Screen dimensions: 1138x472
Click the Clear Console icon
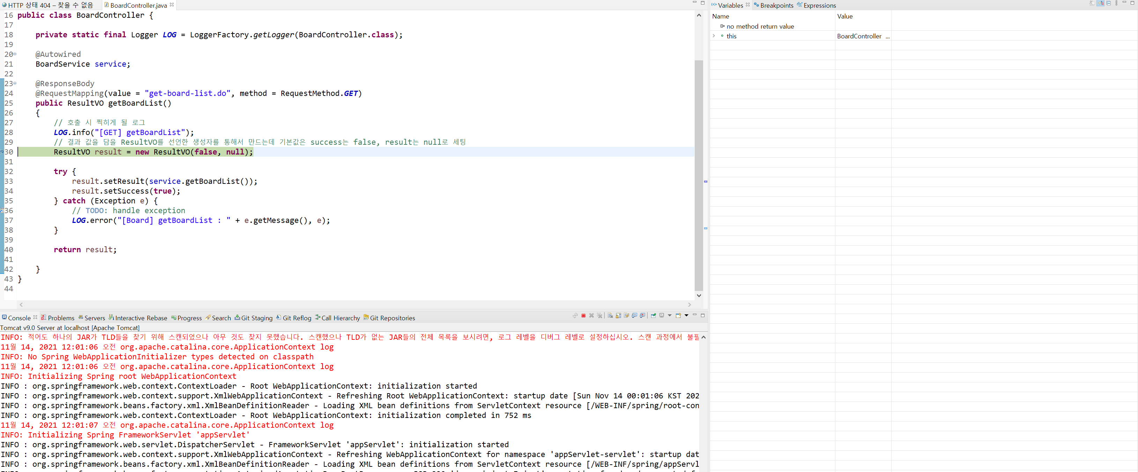pyautogui.click(x=611, y=316)
